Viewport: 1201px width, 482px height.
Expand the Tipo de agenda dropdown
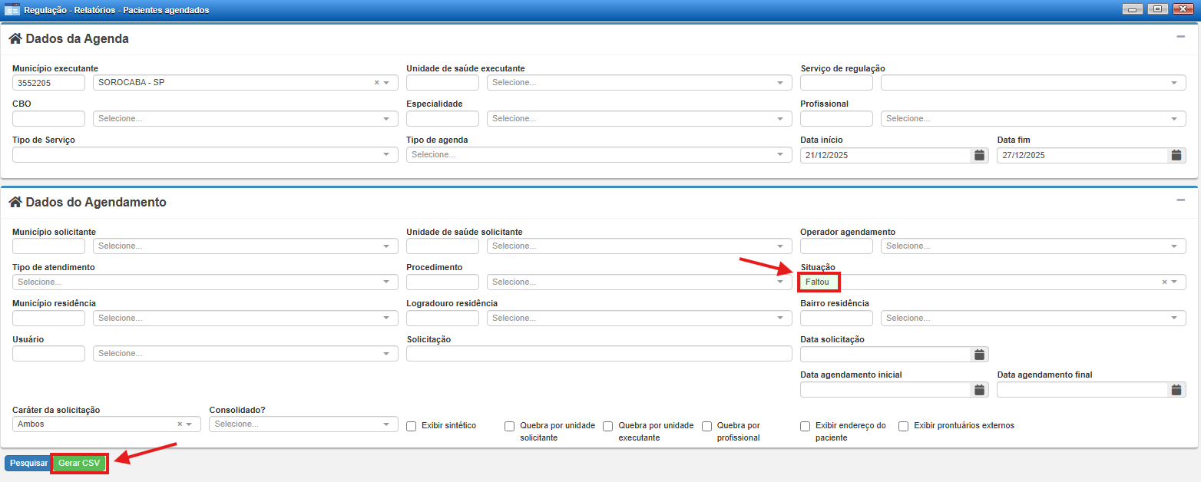599,155
